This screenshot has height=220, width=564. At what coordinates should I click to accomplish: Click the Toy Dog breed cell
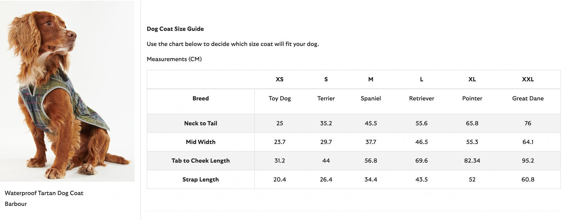click(280, 98)
